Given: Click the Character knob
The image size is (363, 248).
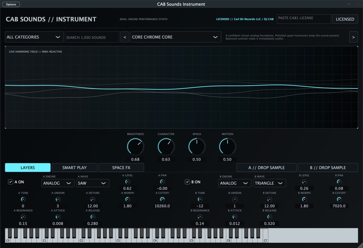Looking at the screenshot, I should (166, 147).
